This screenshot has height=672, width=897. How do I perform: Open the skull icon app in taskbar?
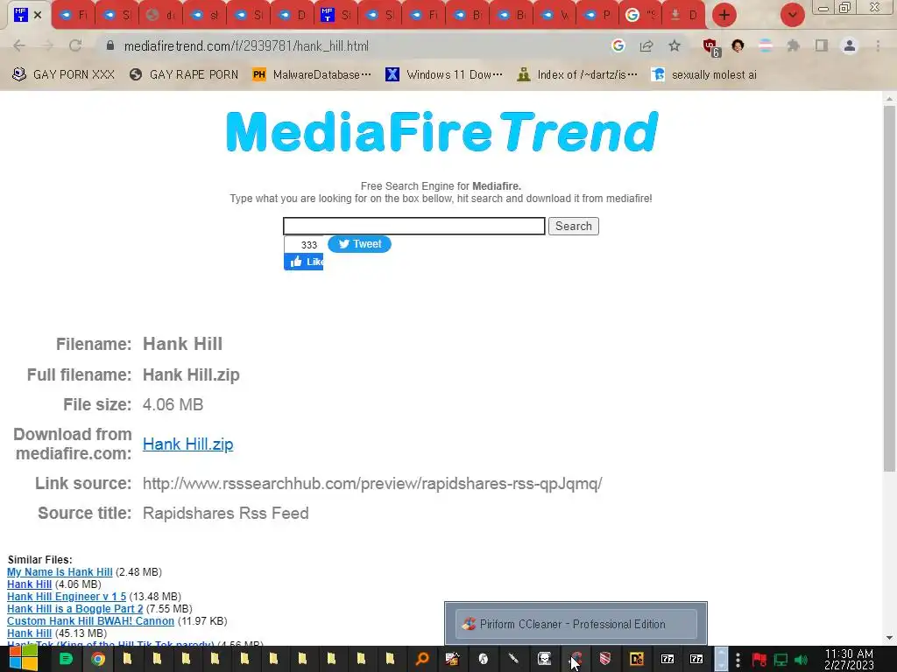coord(544,659)
